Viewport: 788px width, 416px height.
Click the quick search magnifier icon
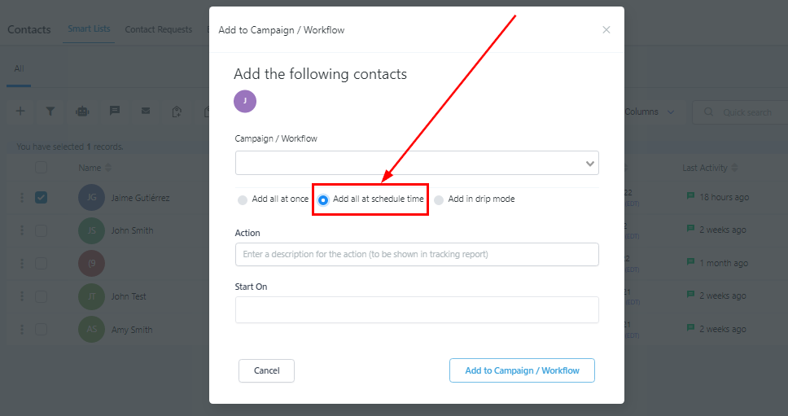pos(709,112)
